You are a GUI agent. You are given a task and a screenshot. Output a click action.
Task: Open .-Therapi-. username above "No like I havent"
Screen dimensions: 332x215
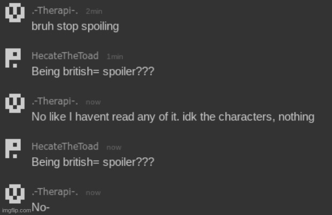click(x=56, y=102)
